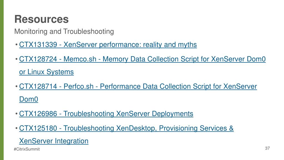The height and width of the screenshot is (160, 284).
Task: Open the CTX128714 Perfco.sh performance script link
Action: pyautogui.click(x=138, y=86)
